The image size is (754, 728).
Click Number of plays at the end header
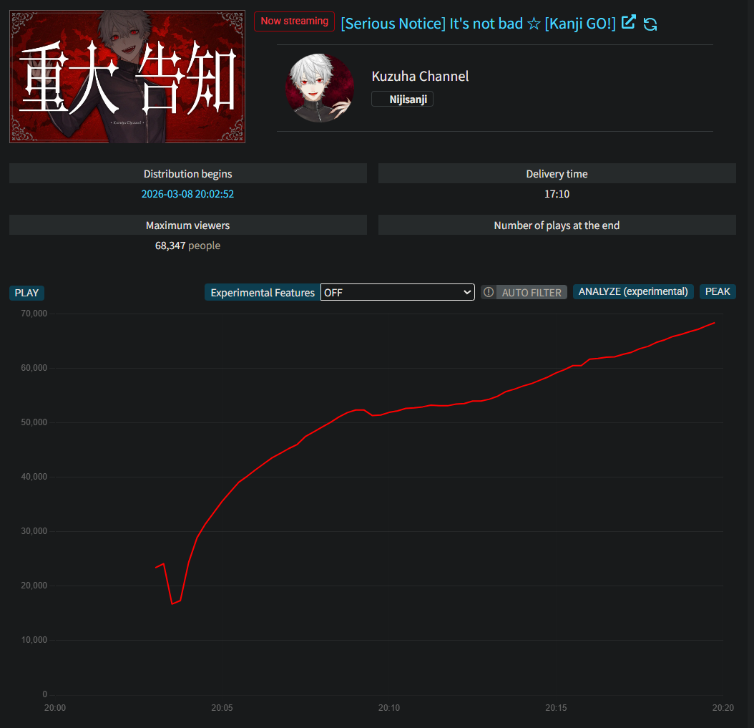coord(557,225)
